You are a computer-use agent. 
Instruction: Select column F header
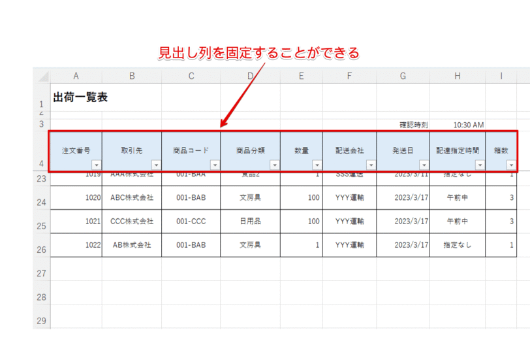pyautogui.click(x=349, y=76)
